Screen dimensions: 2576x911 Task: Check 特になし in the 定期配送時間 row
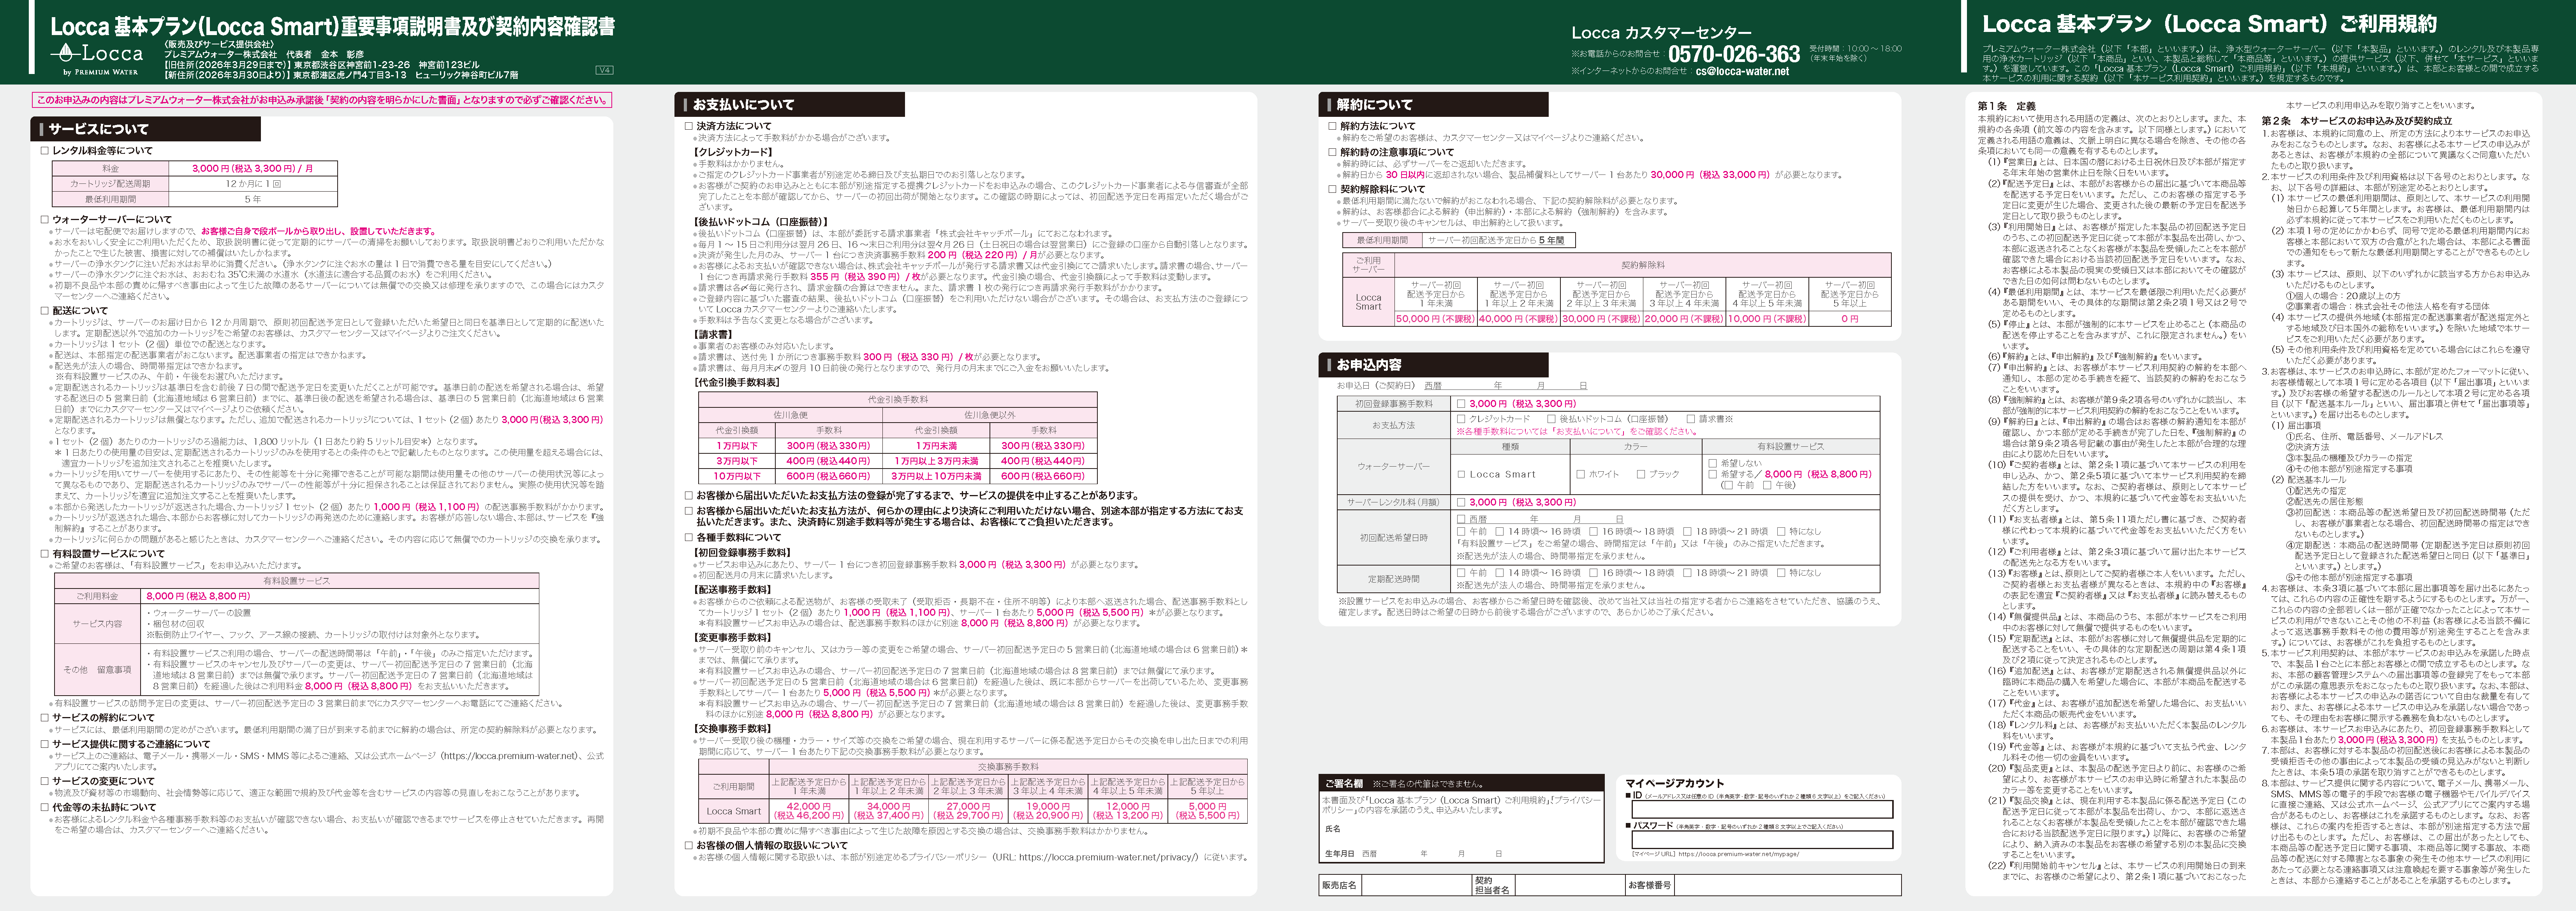pos(1780,573)
